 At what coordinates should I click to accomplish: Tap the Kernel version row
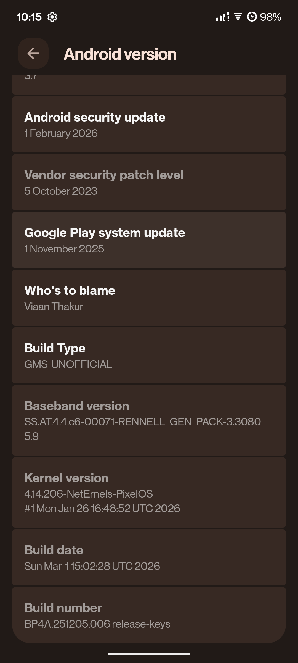pos(149,492)
